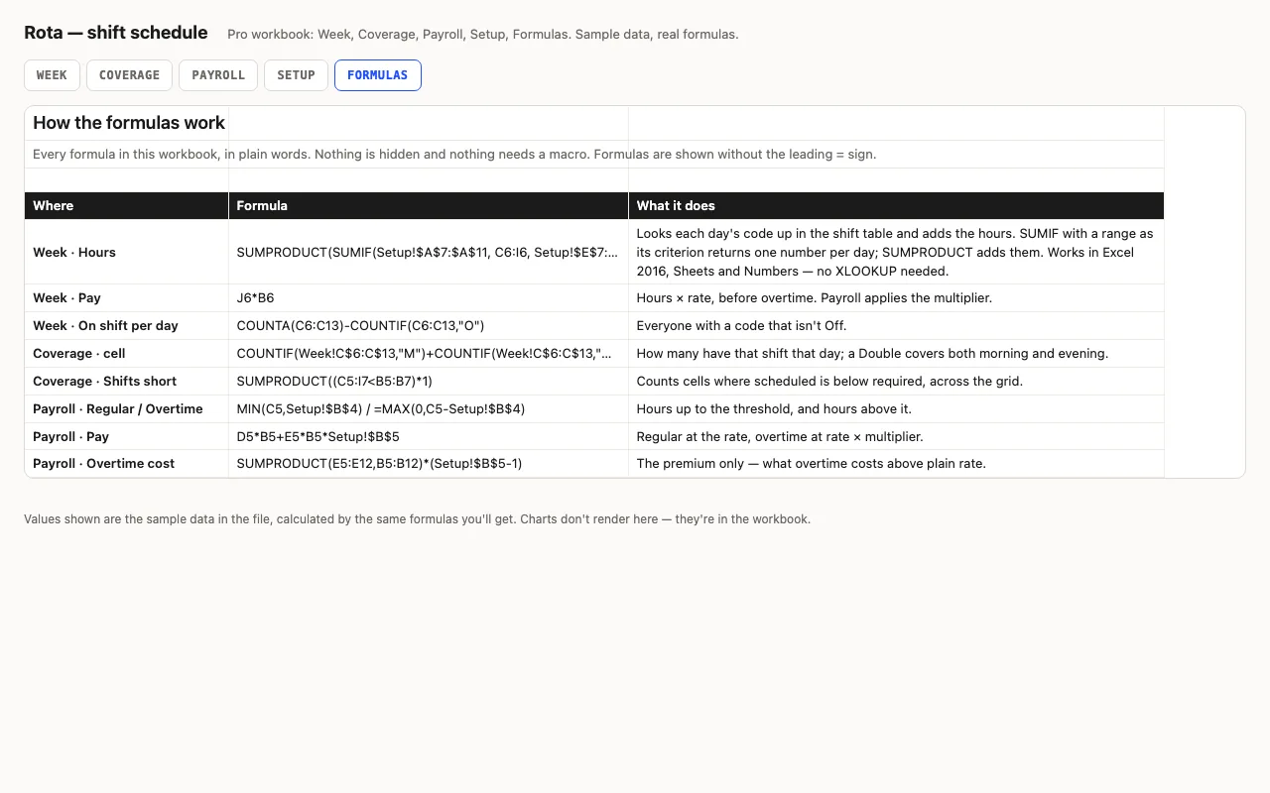The height and width of the screenshot is (793, 1270).
Task: Select the Payroll tab
Action: click(x=218, y=75)
